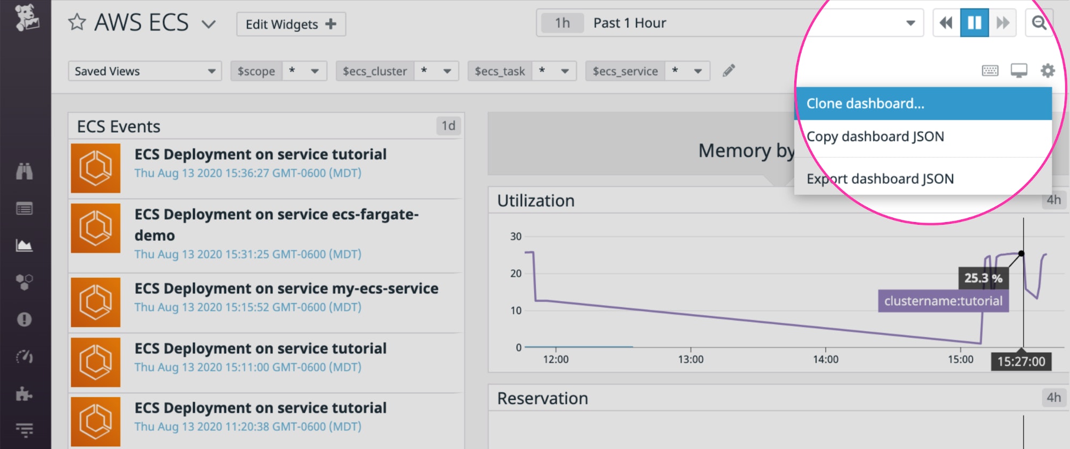Click the zoom-out magnifier icon
Viewport: 1070px width, 449px height.
(x=1039, y=23)
